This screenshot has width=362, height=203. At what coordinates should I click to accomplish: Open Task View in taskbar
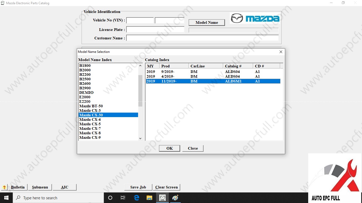pyautogui.click(x=123, y=198)
